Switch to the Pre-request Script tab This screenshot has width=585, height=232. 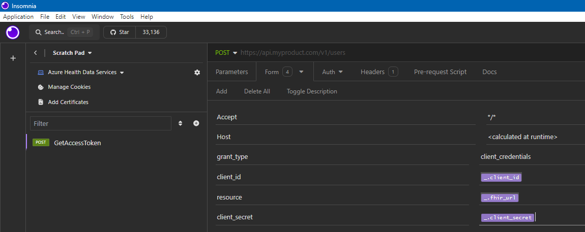pos(440,72)
